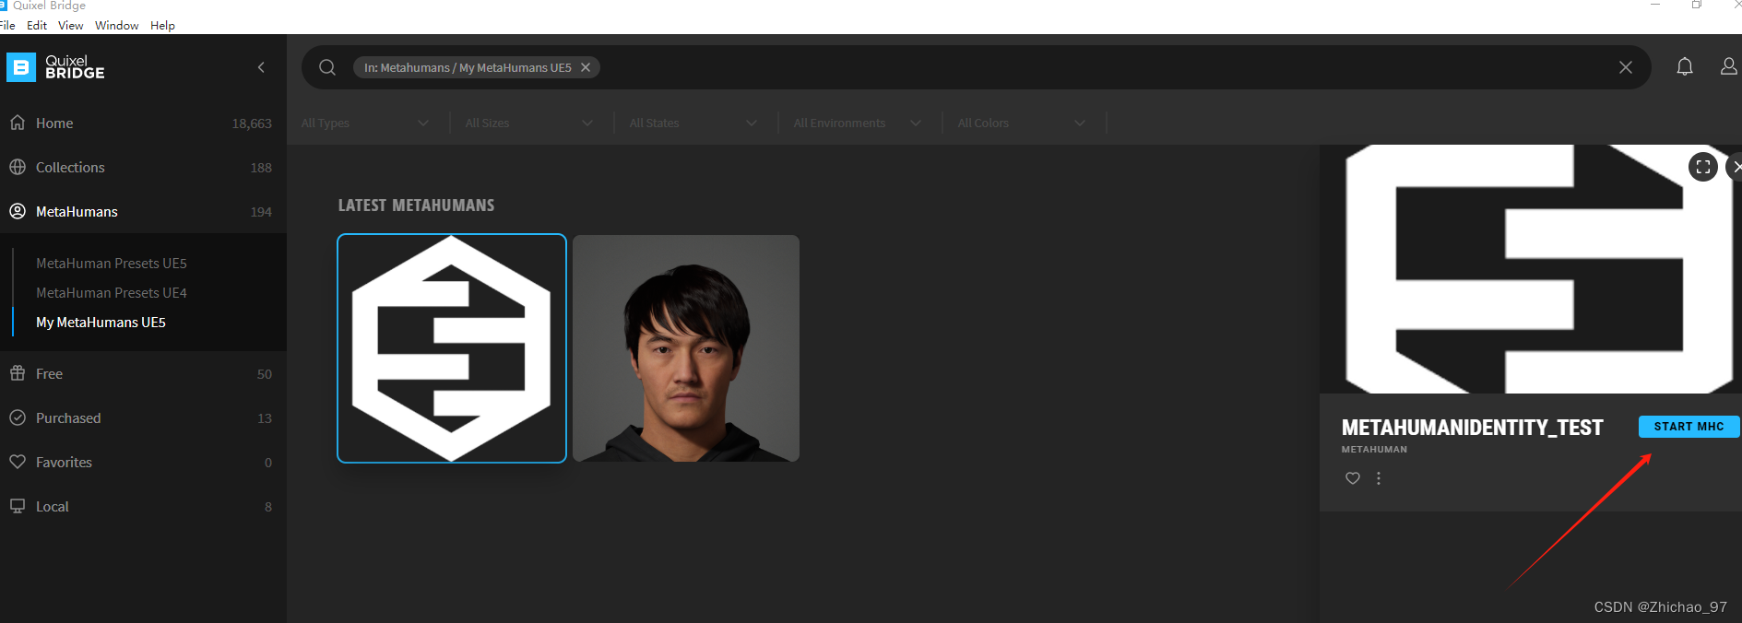
Task: Open the All Colors dropdown
Action: tap(1022, 123)
